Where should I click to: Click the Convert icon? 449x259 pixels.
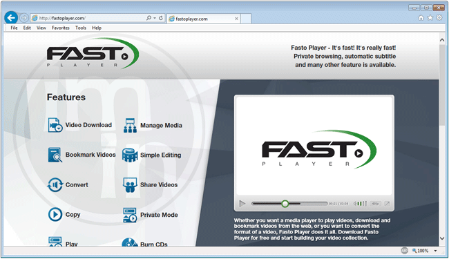click(55, 185)
